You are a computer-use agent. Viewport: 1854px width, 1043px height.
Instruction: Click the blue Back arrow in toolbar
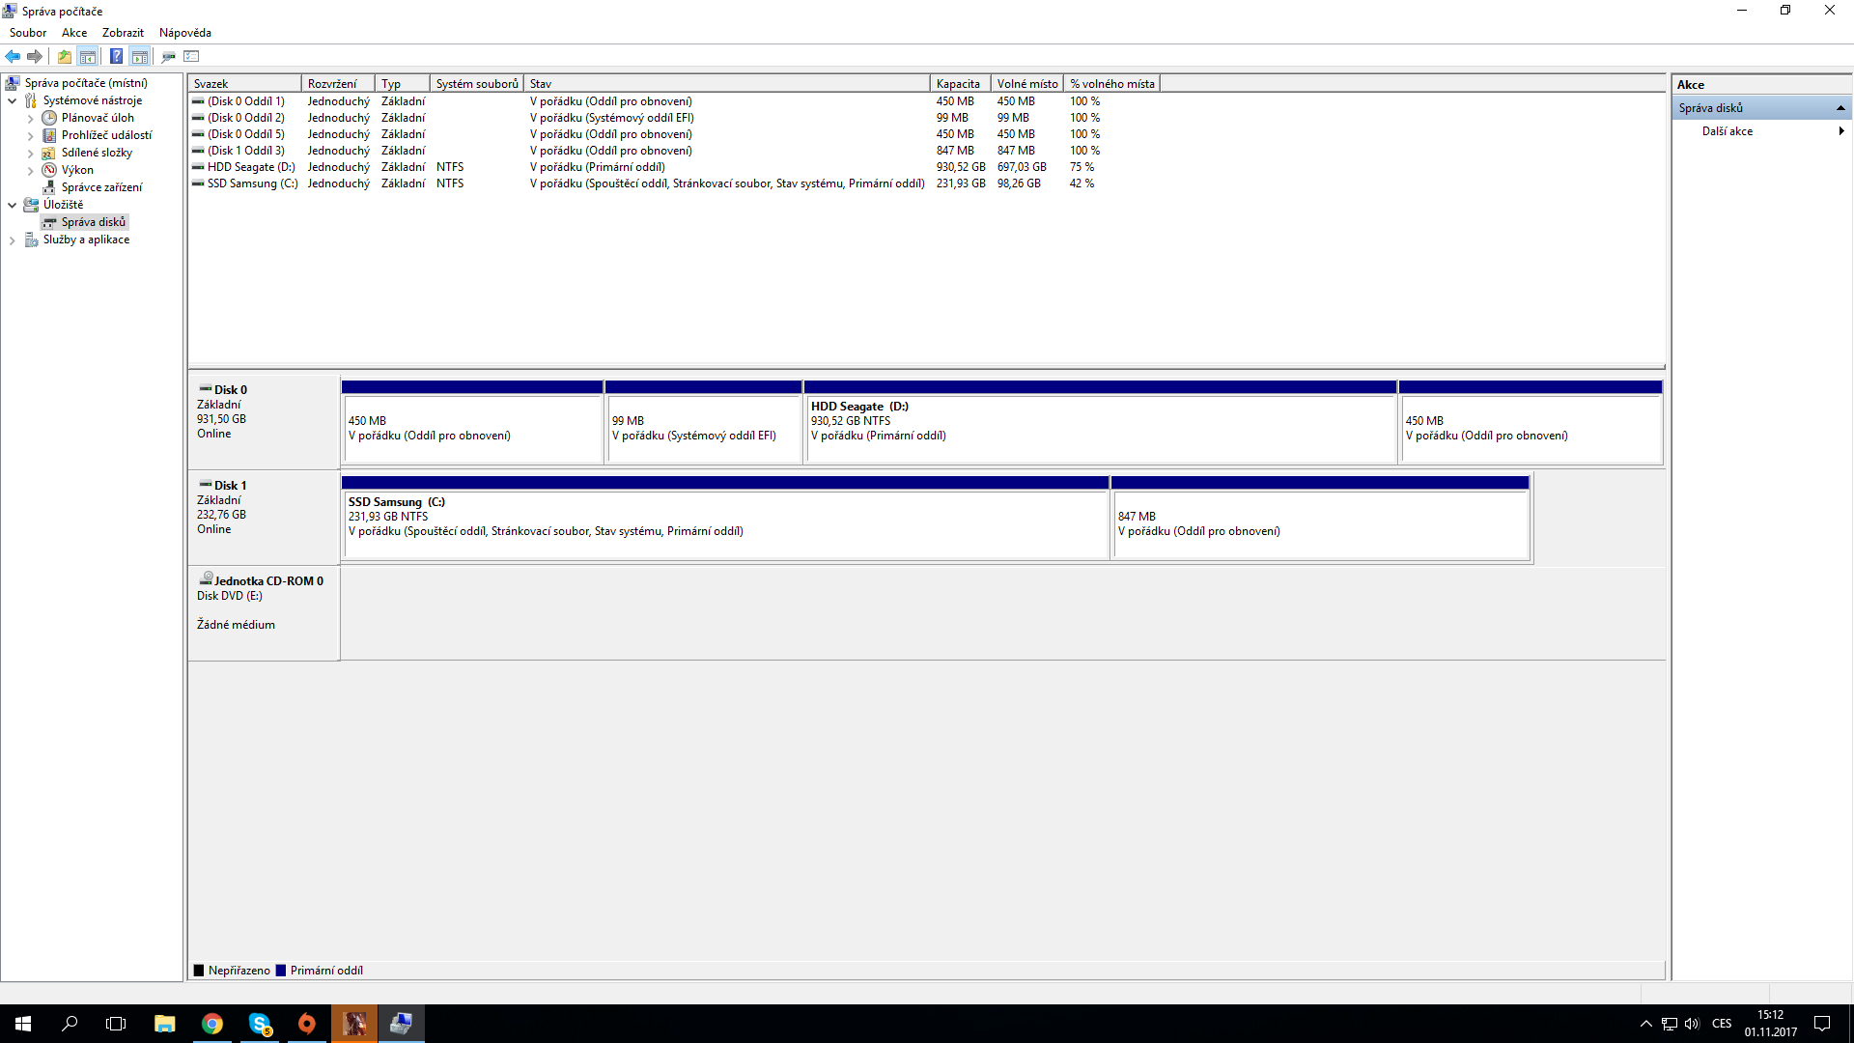13,56
